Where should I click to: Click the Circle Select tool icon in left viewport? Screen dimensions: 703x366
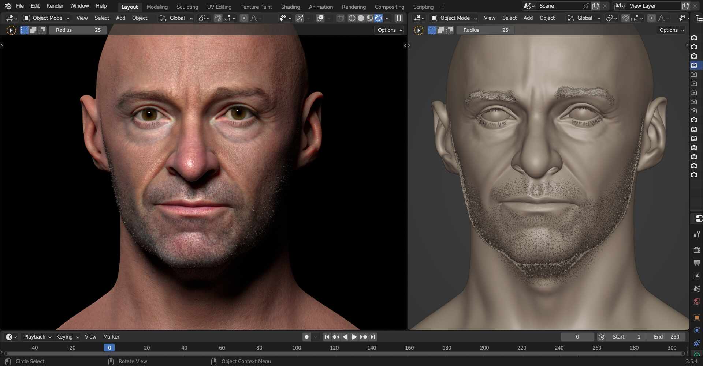pos(11,30)
